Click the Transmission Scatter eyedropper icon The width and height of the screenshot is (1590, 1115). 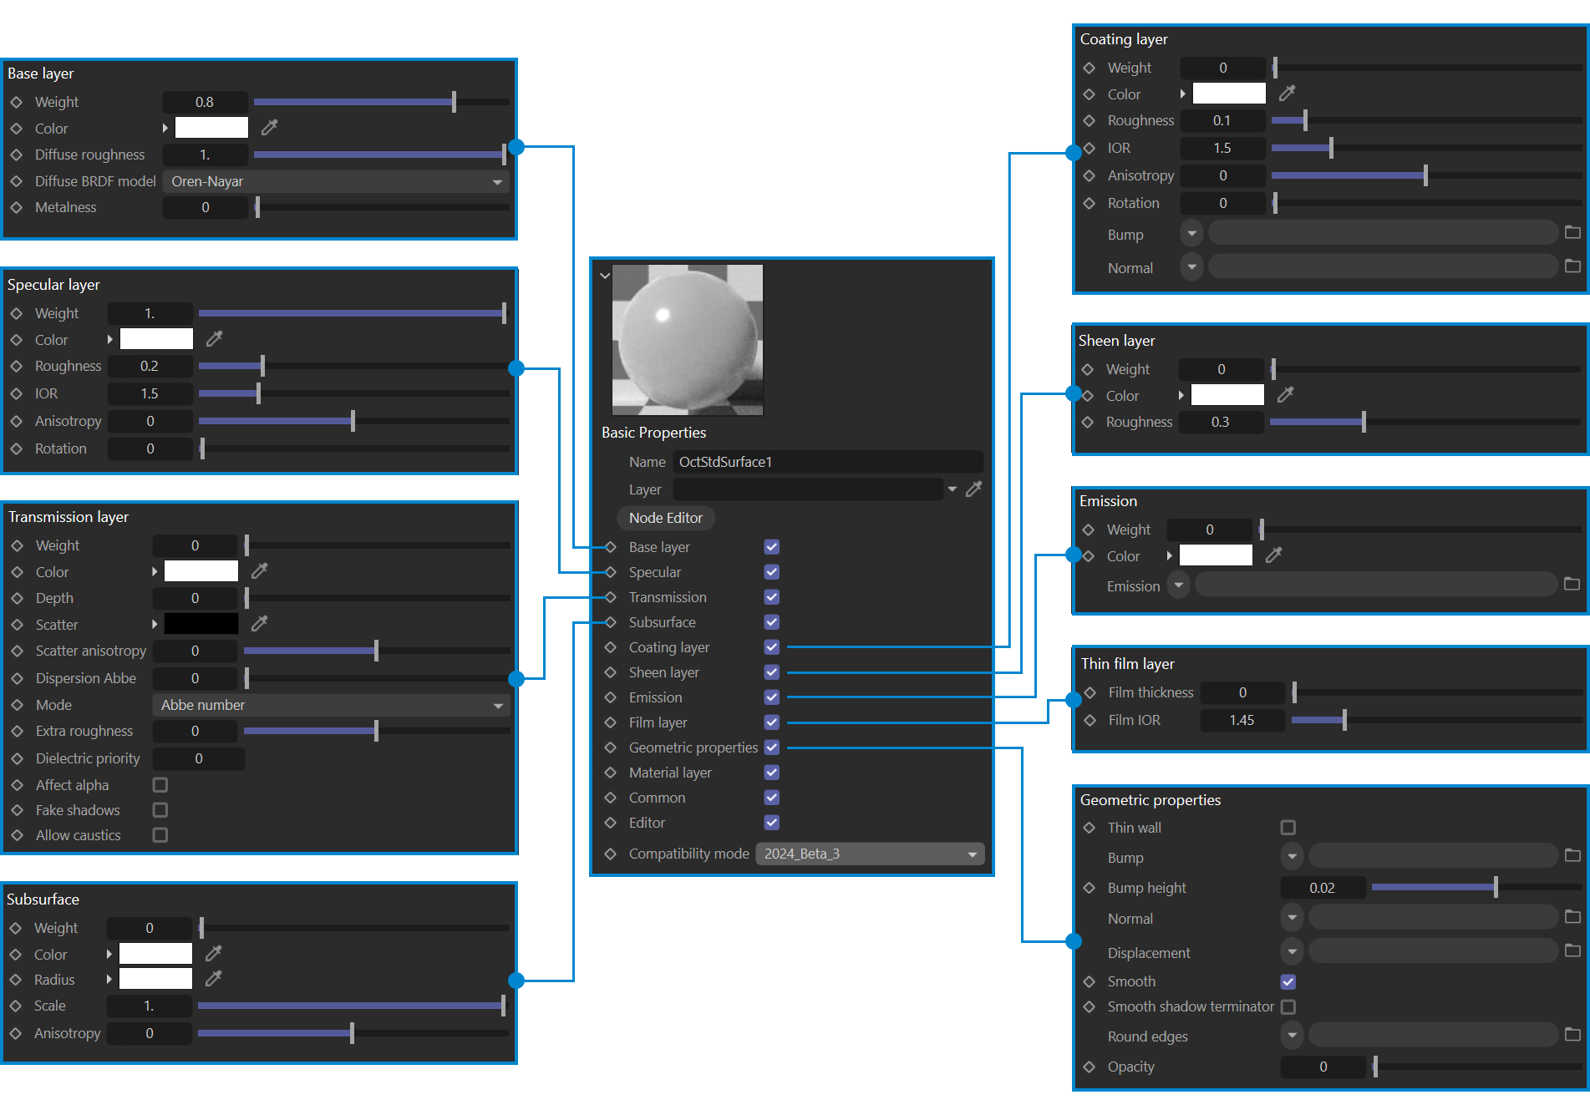click(260, 623)
